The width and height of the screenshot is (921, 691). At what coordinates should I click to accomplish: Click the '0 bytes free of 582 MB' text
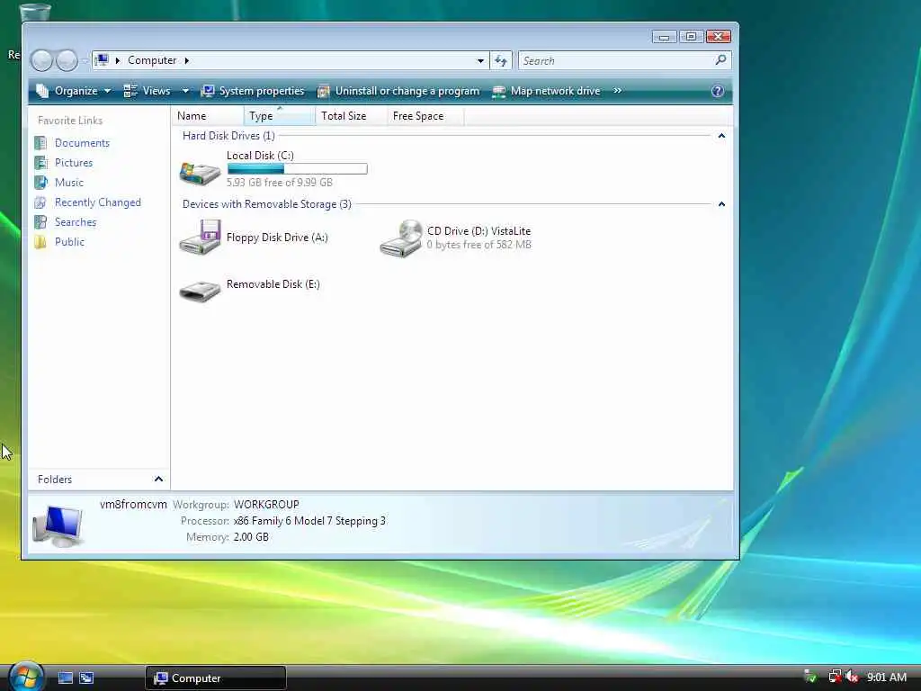pos(479,245)
